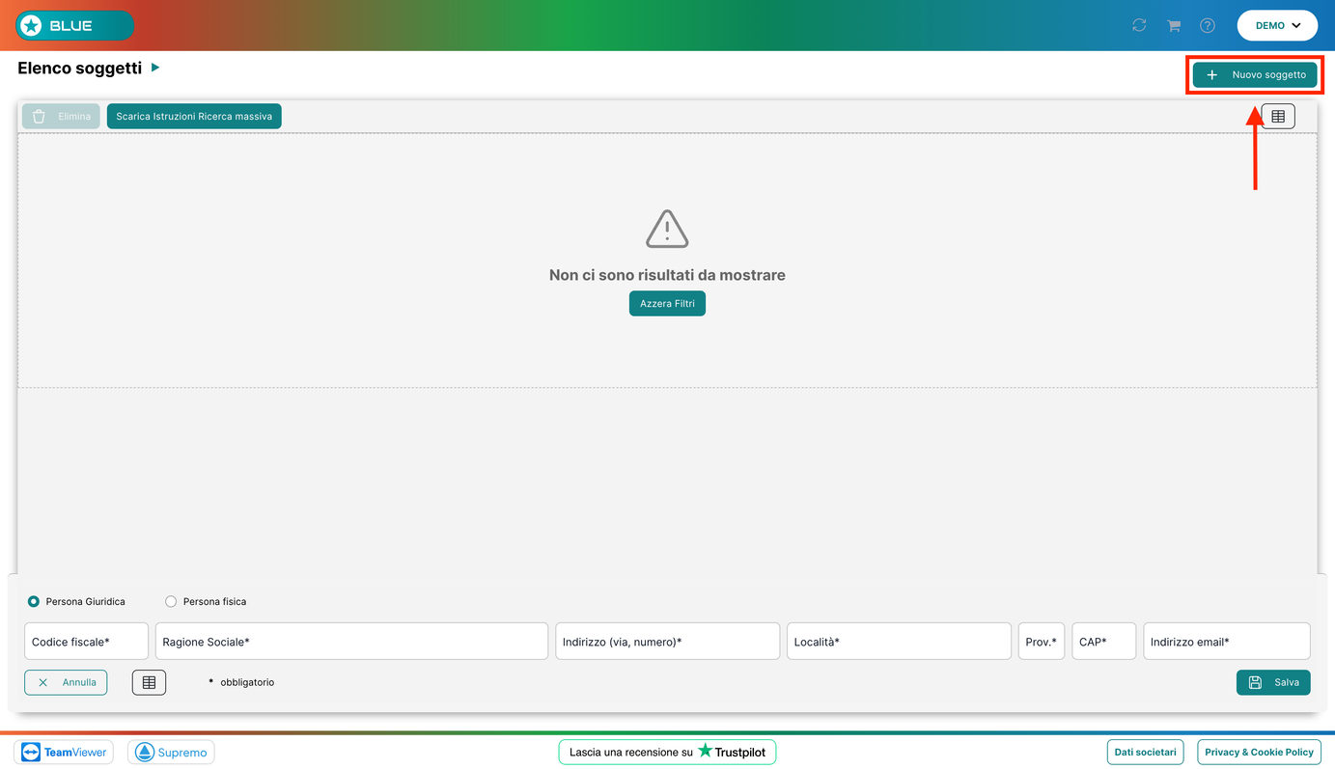Select the Persona fisica radio button
Image resolution: width=1335 pixels, height=769 pixels.
(x=171, y=601)
